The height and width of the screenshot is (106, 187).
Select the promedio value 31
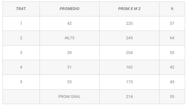click(x=69, y=67)
